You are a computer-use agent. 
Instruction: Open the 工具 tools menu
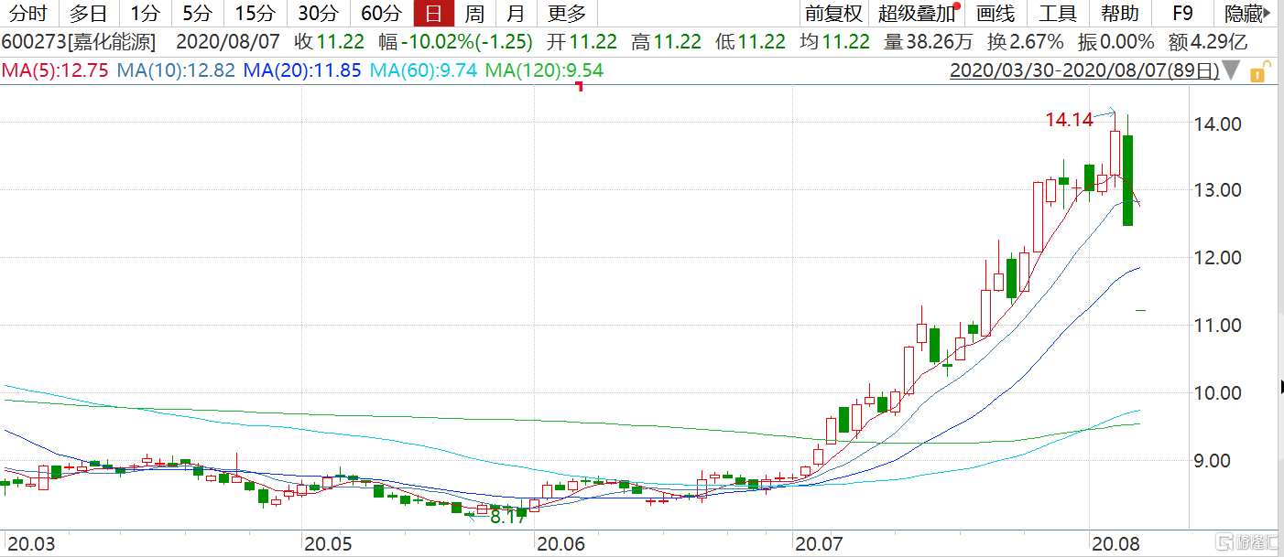point(1057,13)
